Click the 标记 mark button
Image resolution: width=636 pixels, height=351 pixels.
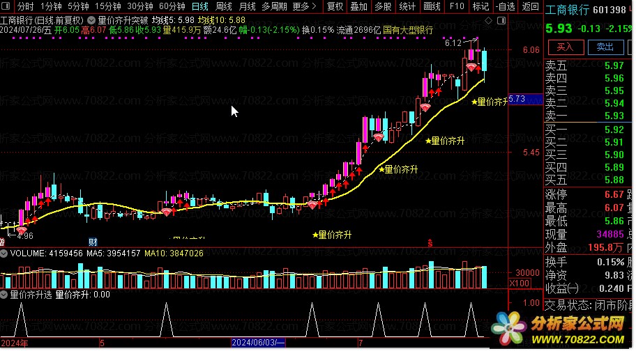(x=480, y=6)
